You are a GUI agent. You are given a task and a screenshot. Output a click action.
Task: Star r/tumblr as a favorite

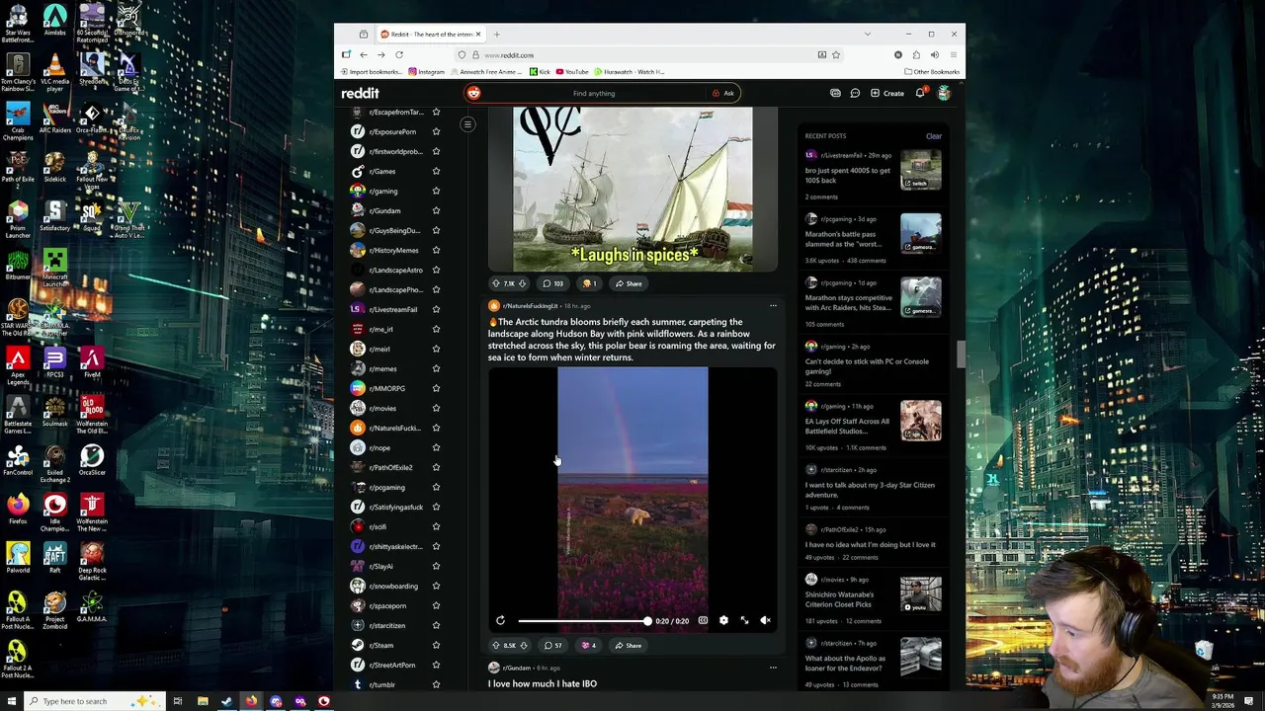click(x=436, y=684)
